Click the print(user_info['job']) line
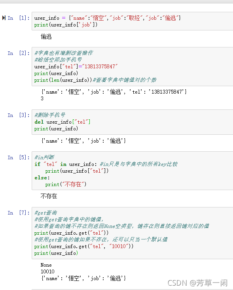 click(x=66, y=25)
